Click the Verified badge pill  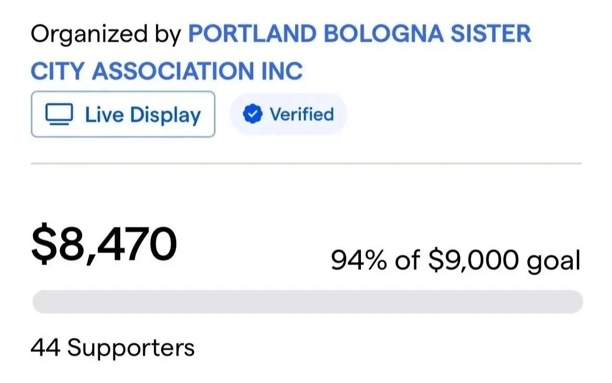288,114
